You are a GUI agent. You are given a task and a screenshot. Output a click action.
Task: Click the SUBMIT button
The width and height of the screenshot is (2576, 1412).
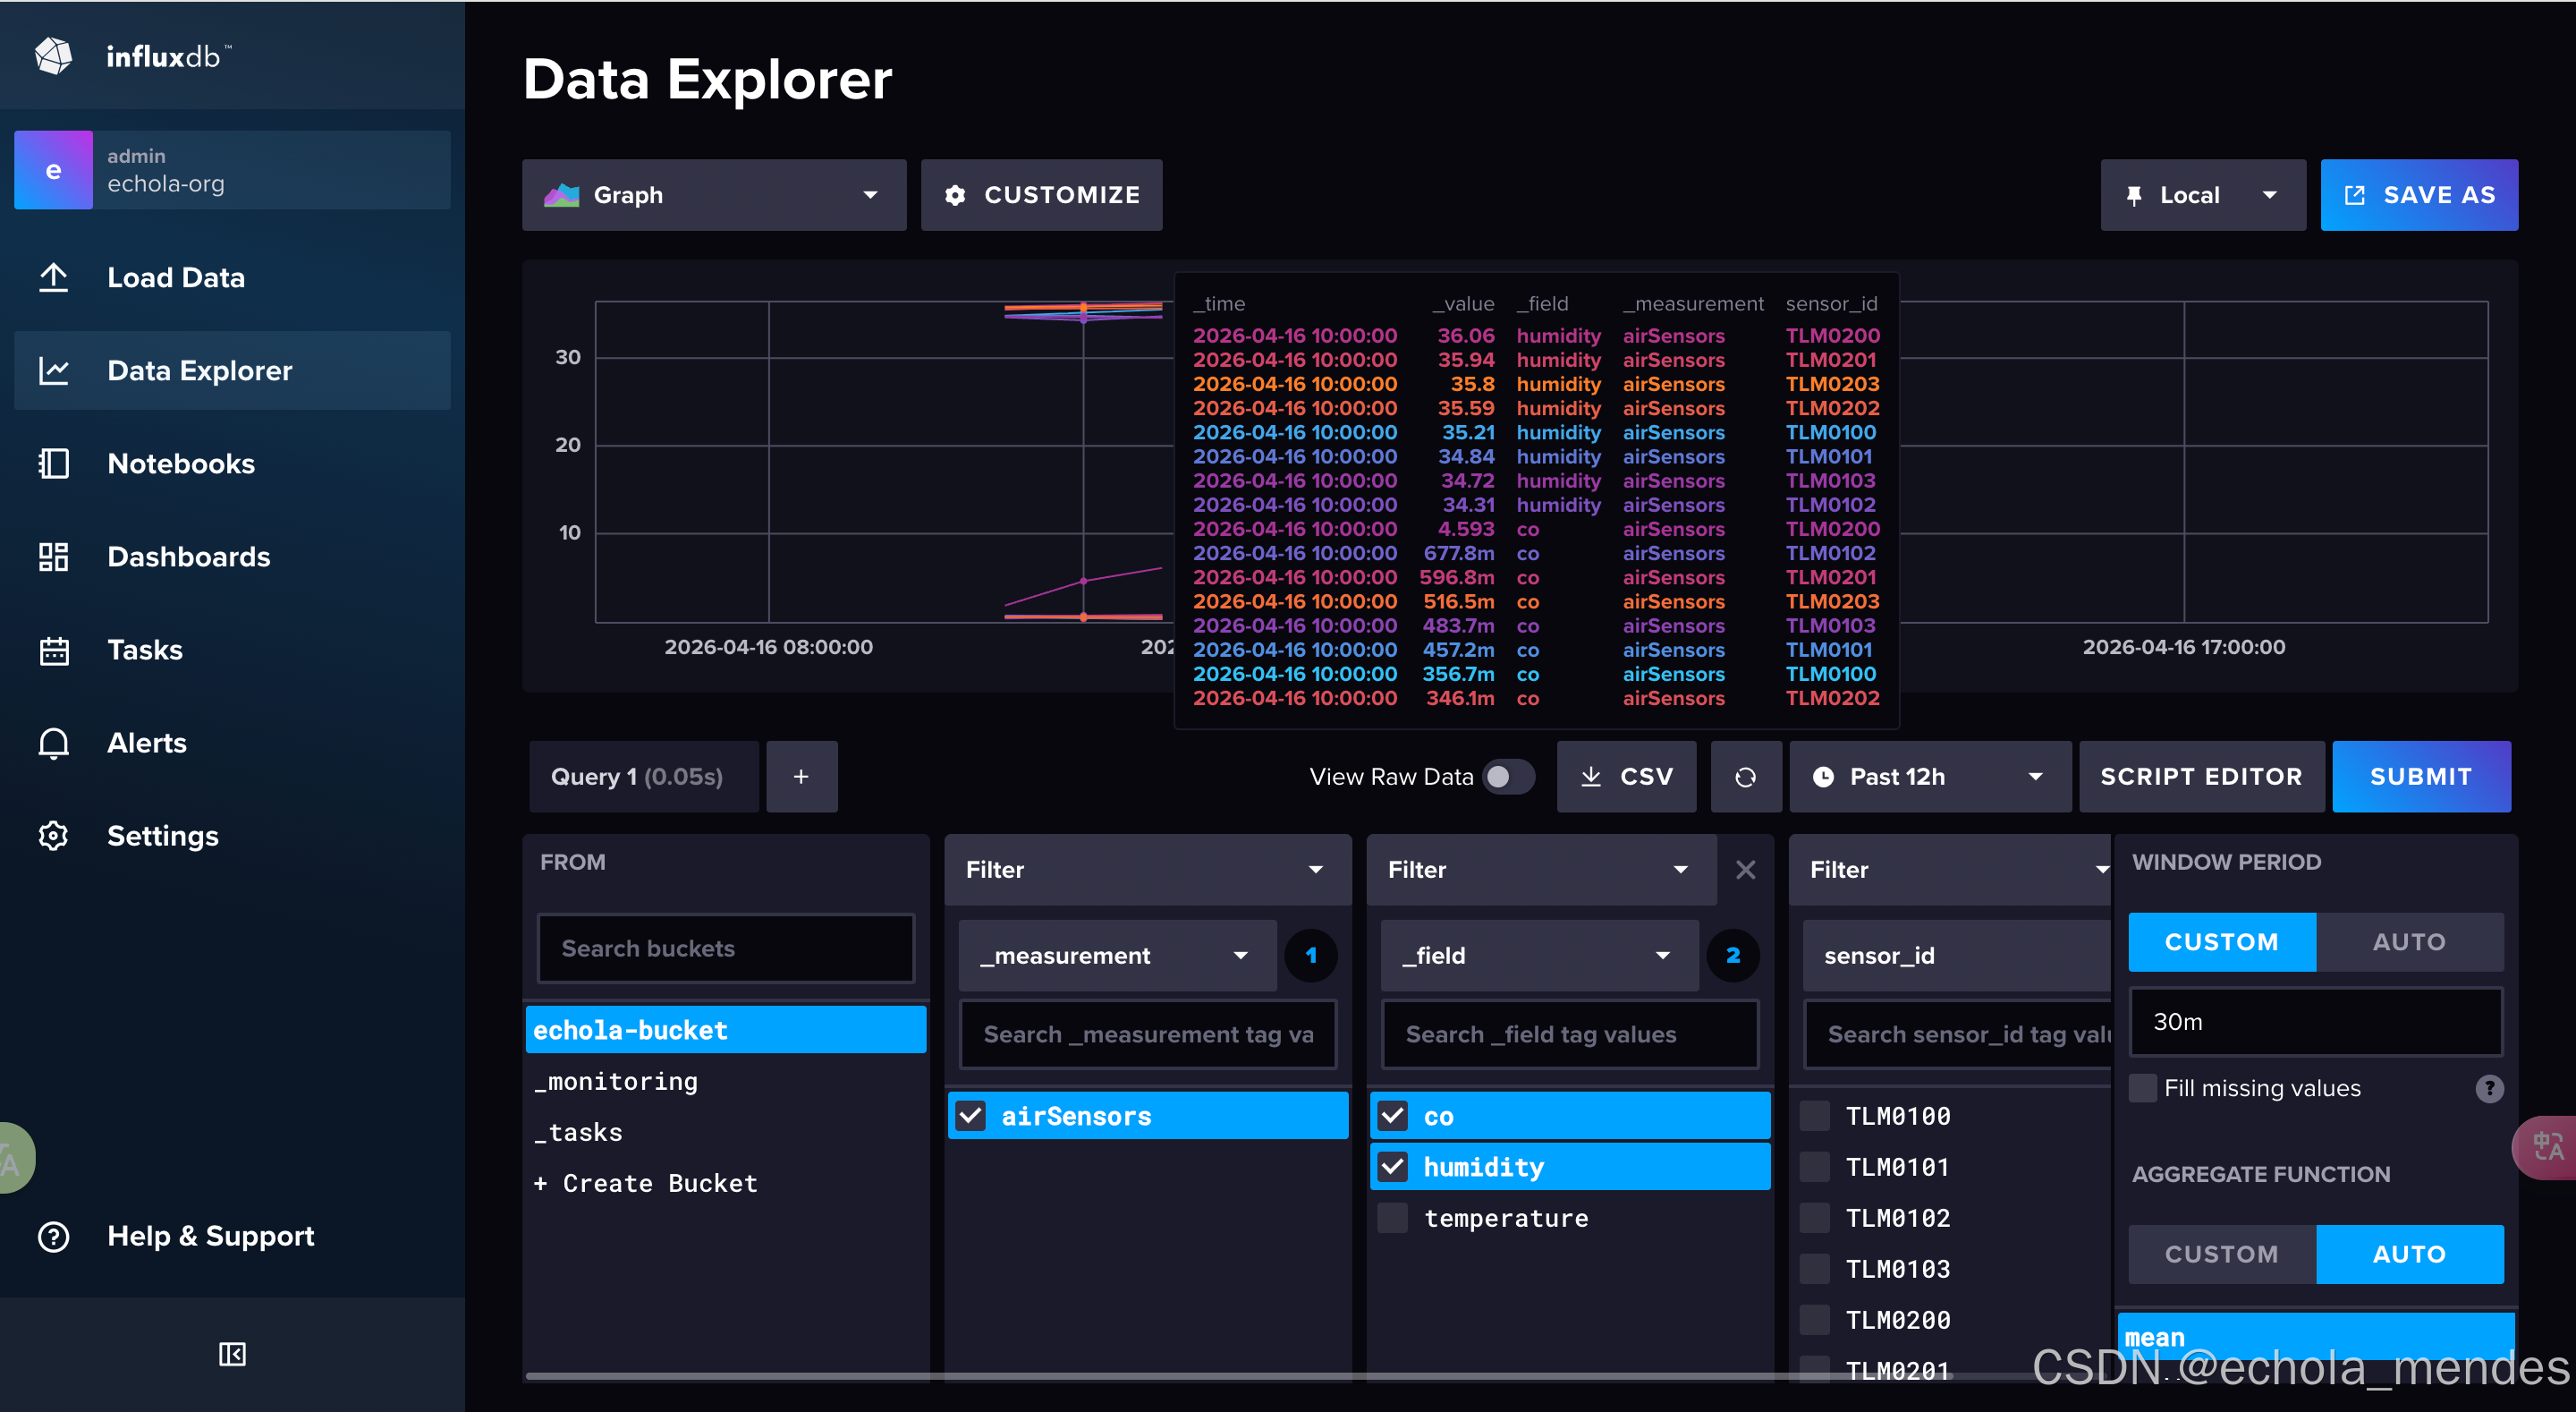click(2421, 777)
